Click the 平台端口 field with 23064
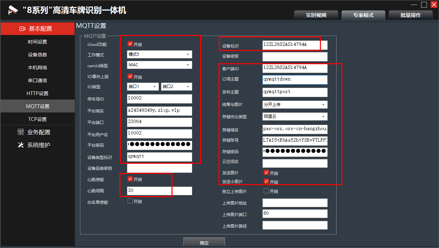 click(160, 122)
